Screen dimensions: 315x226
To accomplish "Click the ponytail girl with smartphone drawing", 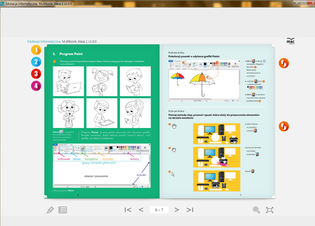I will click(135, 113).
